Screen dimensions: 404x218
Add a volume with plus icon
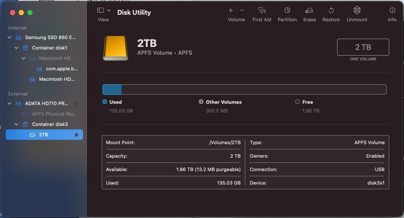tap(231, 10)
